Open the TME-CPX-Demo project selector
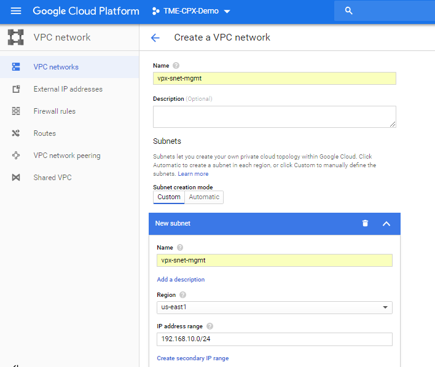The width and height of the screenshot is (435, 367). (x=191, y=11)
